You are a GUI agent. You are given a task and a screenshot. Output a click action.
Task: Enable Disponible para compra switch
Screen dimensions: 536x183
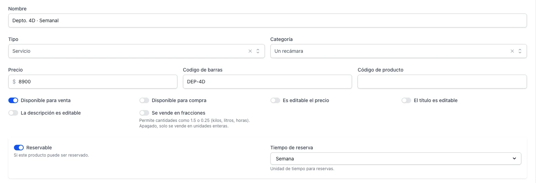click(144, 100)
